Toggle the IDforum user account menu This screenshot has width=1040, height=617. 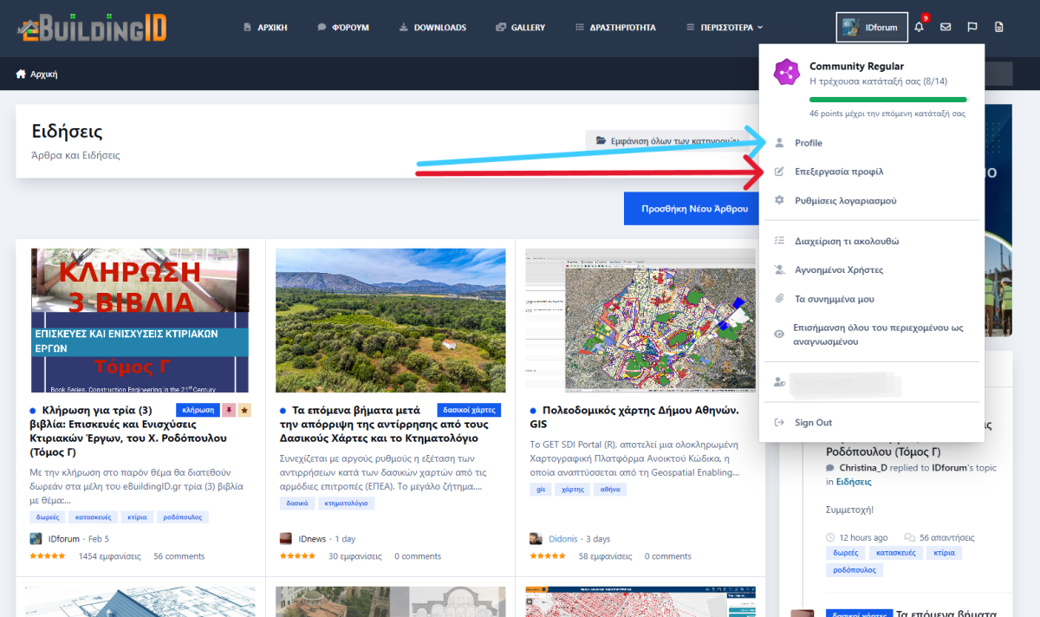tap(872, 28)
